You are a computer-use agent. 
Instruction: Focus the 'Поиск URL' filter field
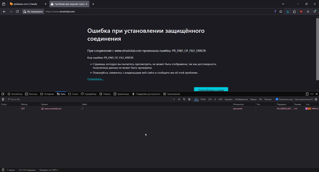[88, 99]
